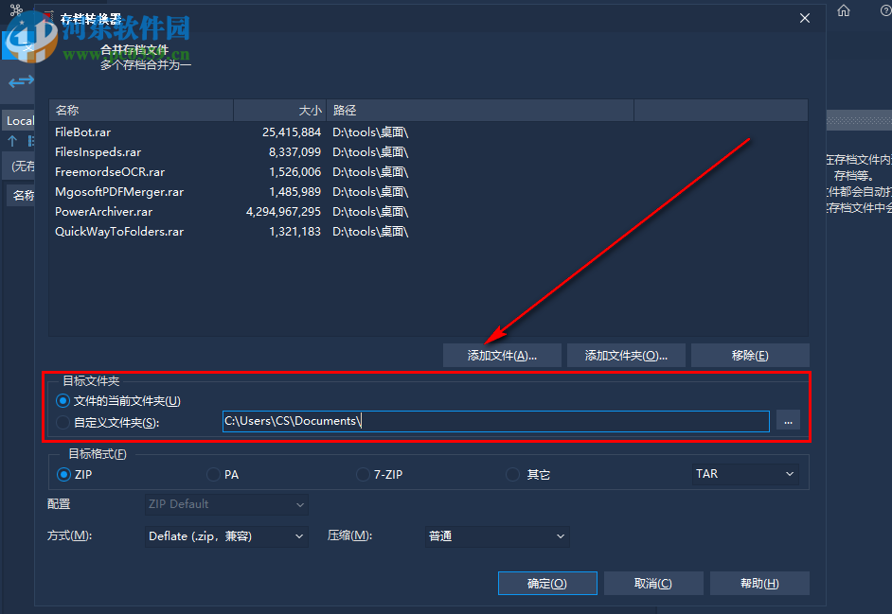
Task: Open the Help question-mark icon
Action: click(886, 11)
